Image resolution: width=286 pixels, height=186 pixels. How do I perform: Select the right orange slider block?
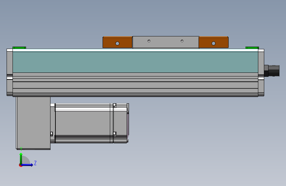[213, 42]
